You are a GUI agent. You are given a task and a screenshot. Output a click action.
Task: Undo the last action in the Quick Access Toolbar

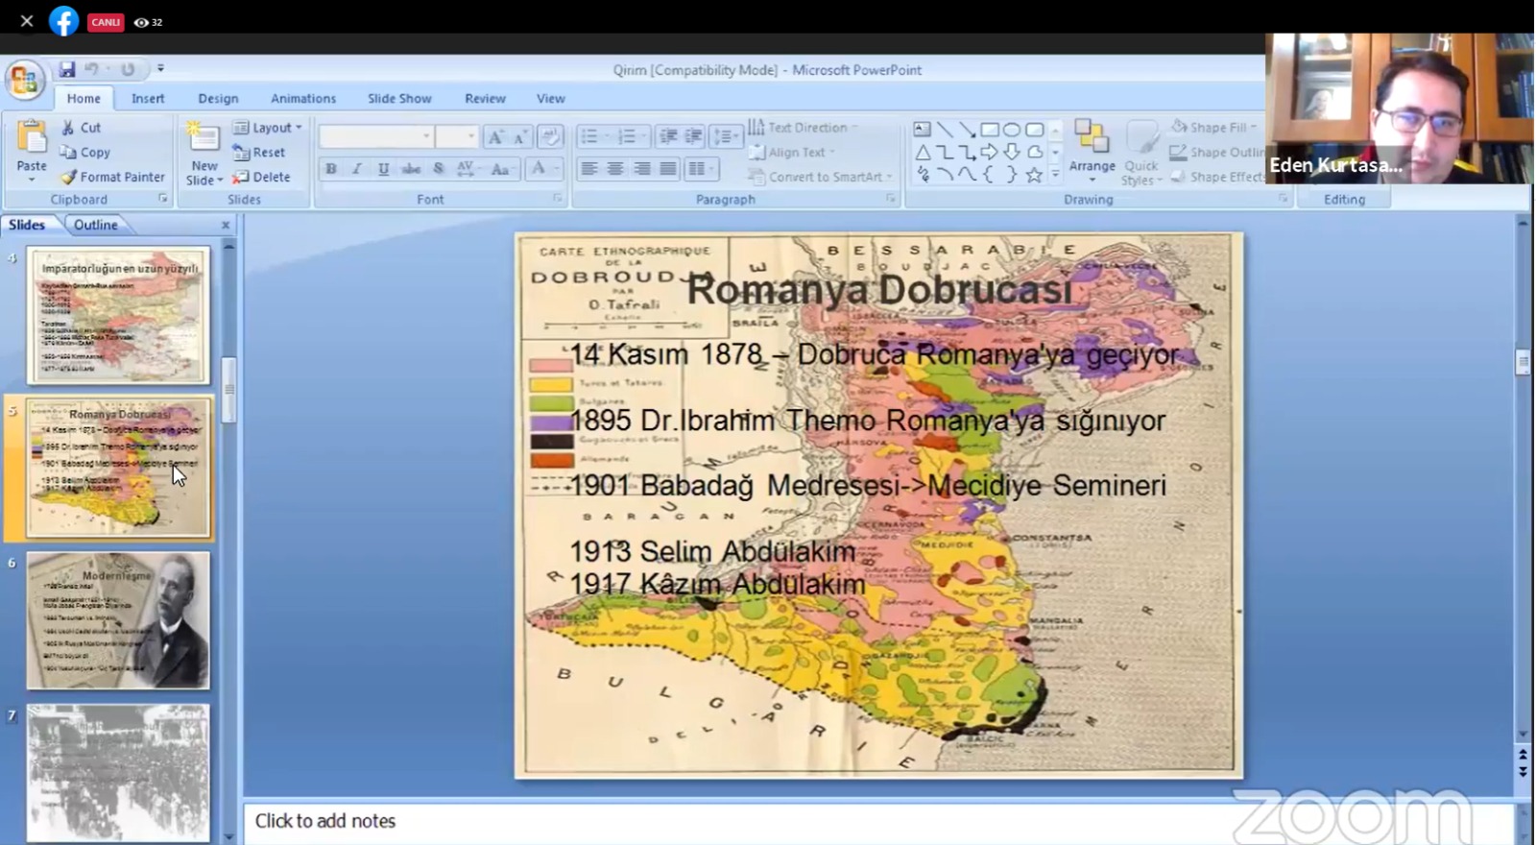pyautogui.click(x=92, y=69)
